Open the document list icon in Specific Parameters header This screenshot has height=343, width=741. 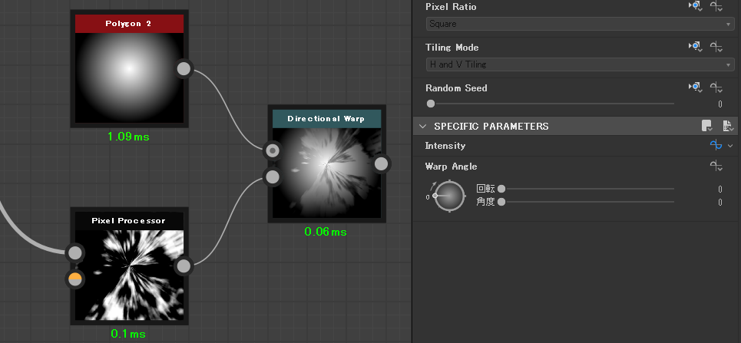tap(728, 126)
